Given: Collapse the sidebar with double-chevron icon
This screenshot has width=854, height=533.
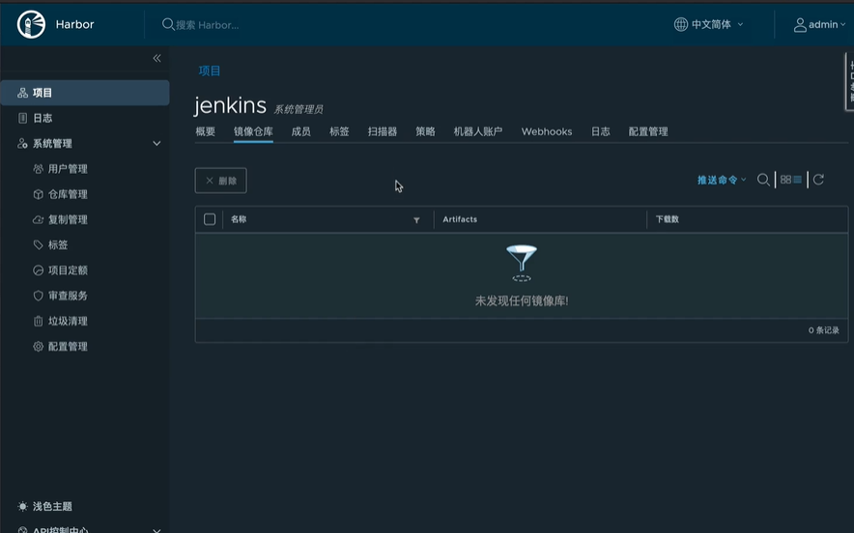Looking at the screenshot, I should point(157,58).
